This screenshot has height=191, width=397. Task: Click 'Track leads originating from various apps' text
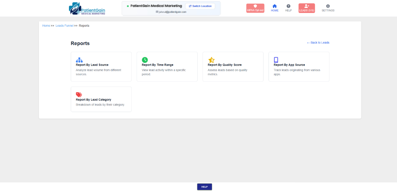point(297,72)
